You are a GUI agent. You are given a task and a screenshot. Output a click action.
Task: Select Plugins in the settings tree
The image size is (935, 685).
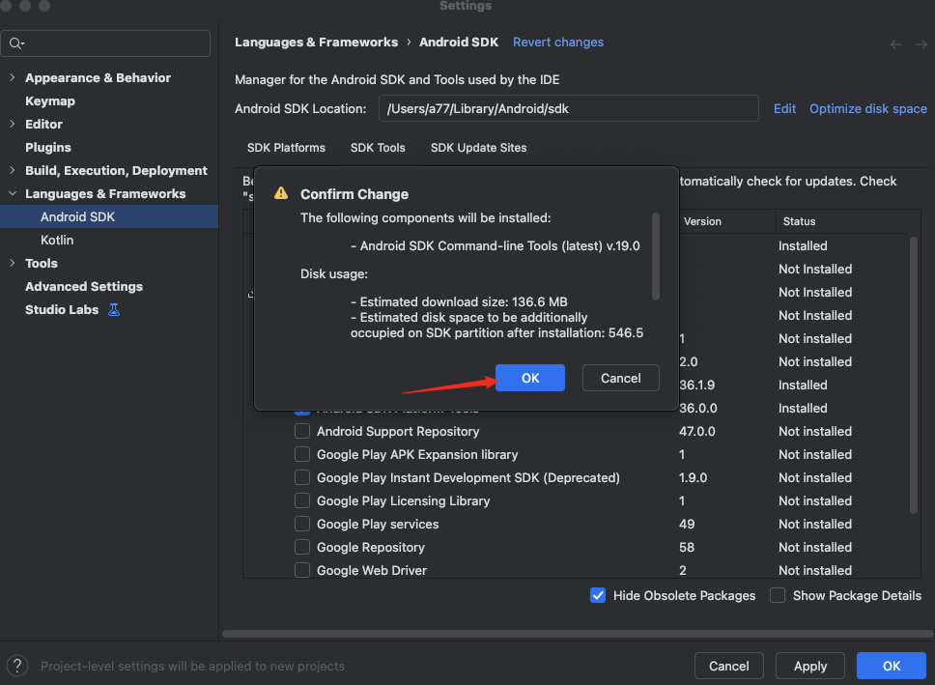[x=47, y=148]
